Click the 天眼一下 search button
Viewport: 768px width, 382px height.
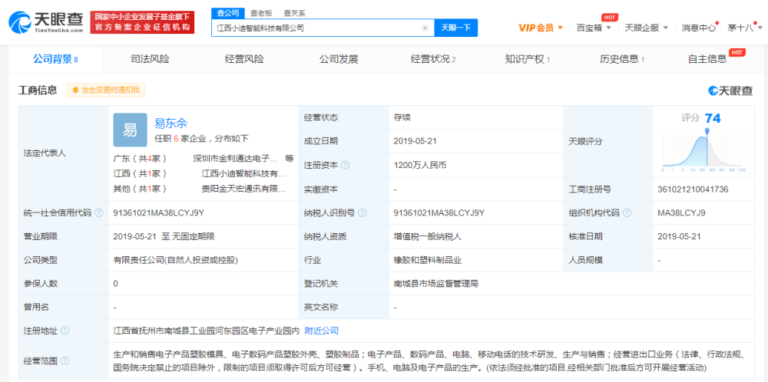456,28
